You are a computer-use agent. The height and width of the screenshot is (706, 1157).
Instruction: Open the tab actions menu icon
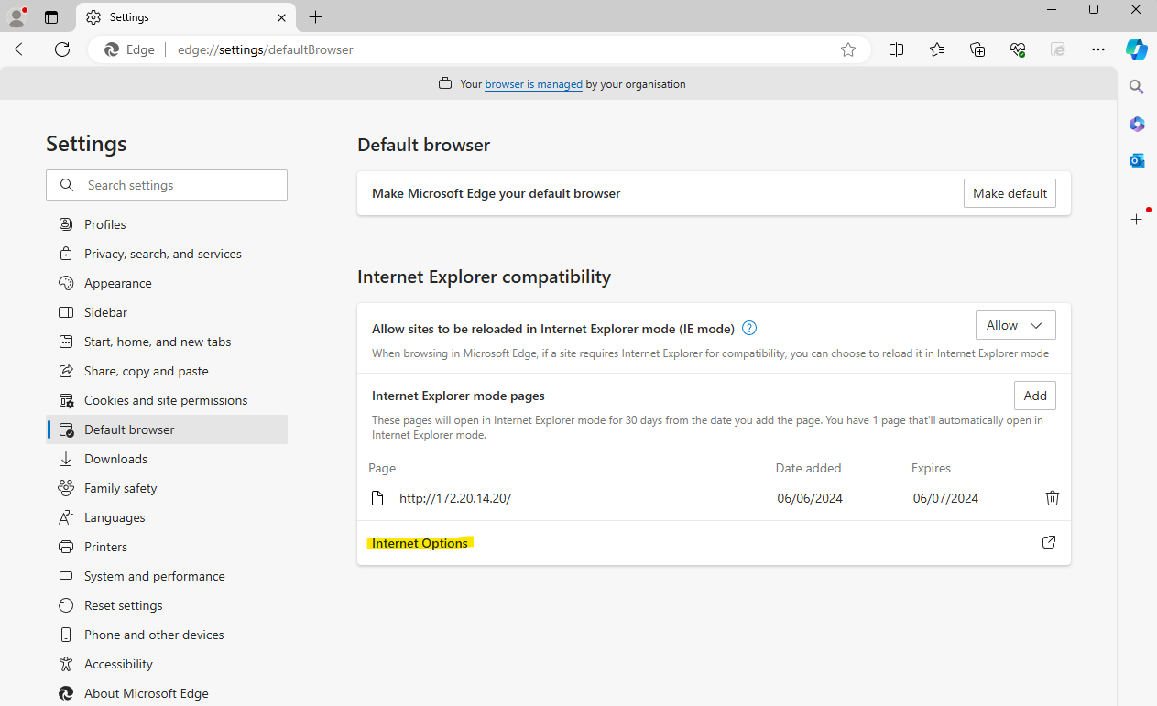click(x=51, y=17)
